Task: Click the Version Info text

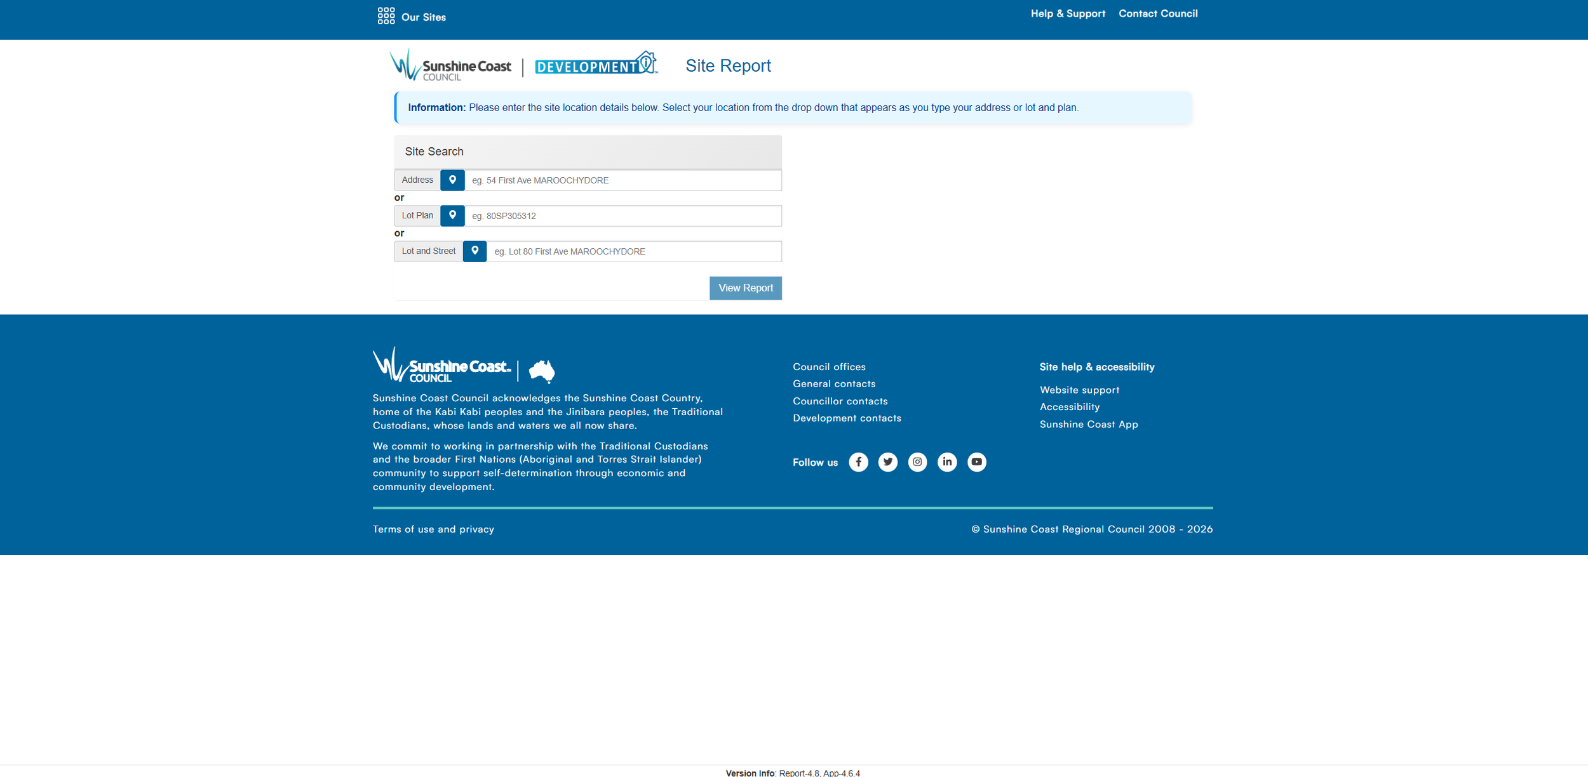Action: [793, 773]
